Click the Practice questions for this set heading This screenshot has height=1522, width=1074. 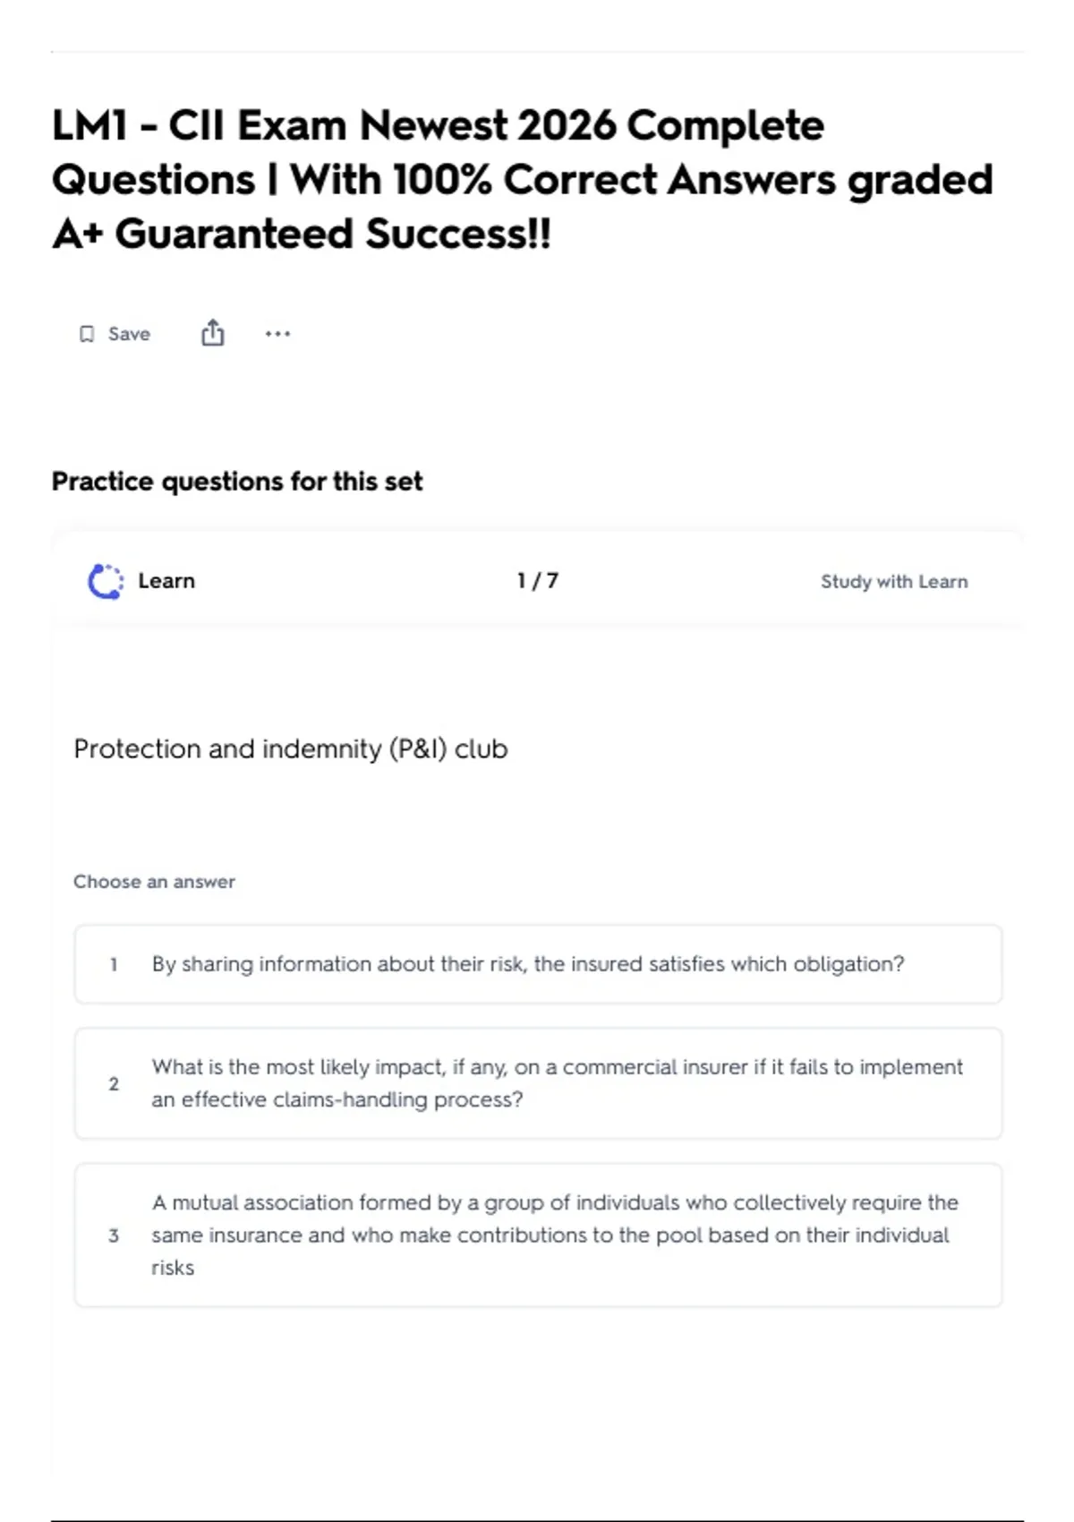[x=237, y=482]
